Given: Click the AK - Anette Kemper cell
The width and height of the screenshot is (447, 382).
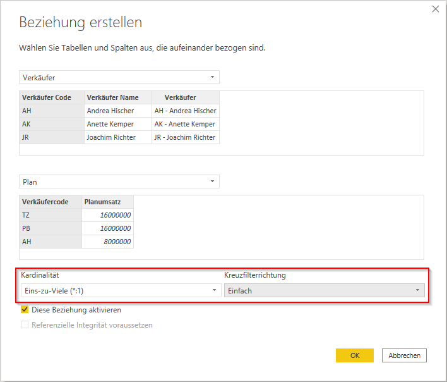Looking at the screenshot, I should coord(186,124).
